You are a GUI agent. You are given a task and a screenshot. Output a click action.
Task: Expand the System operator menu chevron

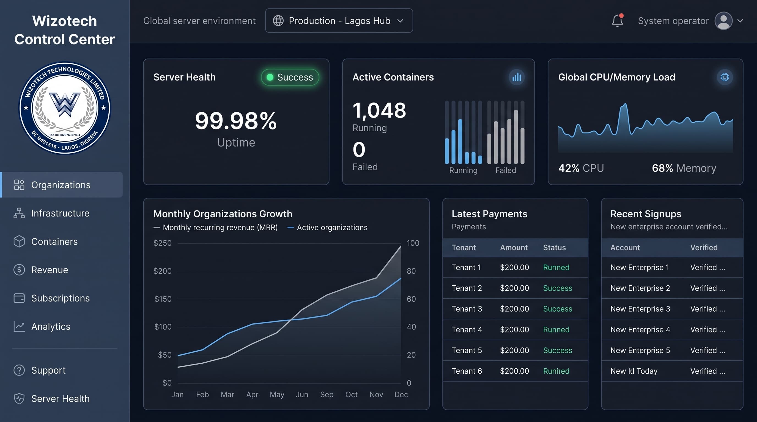740,21
